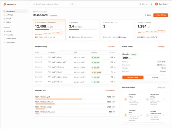
Task: Click the 422 invalid status badge
Action: tap(97, 72)
